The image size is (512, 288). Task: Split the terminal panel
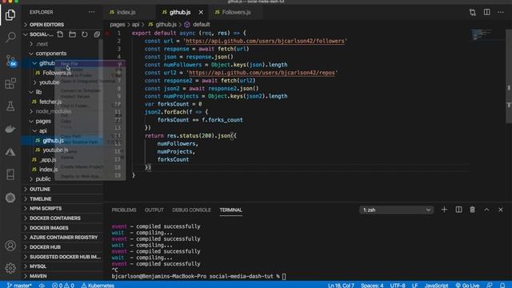click(x=458, y=210)
